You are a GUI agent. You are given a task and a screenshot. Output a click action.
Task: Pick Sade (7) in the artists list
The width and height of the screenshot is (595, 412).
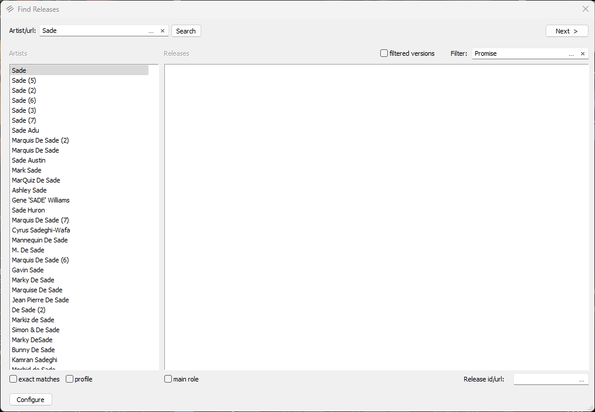[x=79, y=120]
